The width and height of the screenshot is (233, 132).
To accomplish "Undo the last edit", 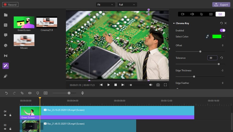I will point(6,93).
